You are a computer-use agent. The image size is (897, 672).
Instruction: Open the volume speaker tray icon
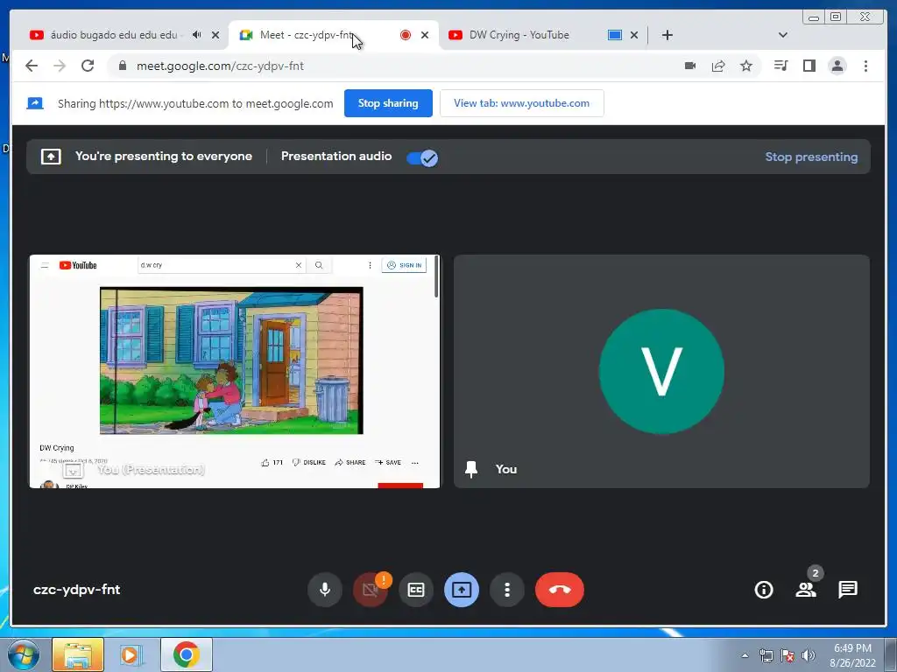tap(809, 655)
